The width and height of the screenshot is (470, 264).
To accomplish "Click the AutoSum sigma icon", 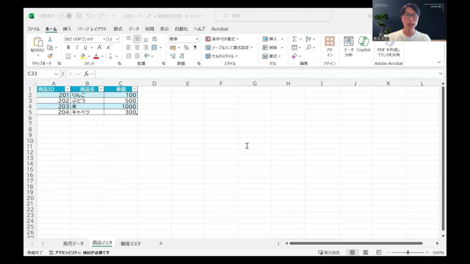I will click(294, 39).
